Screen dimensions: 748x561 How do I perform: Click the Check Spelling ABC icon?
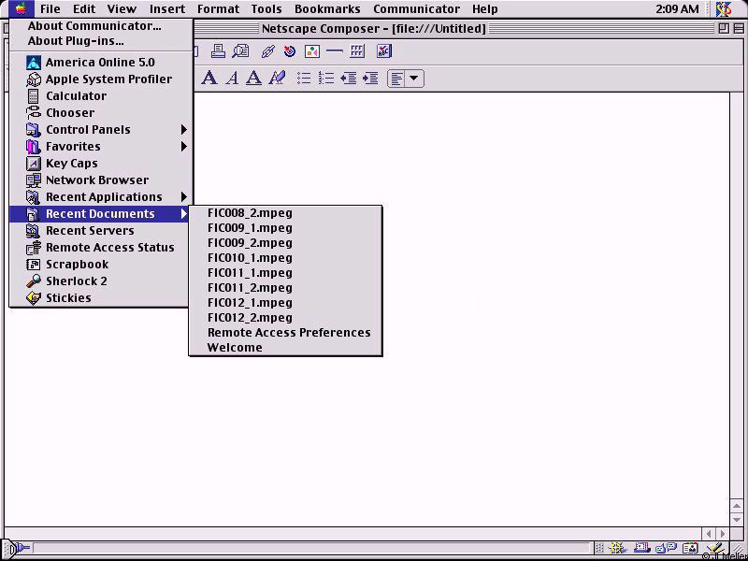click(383, 51)
